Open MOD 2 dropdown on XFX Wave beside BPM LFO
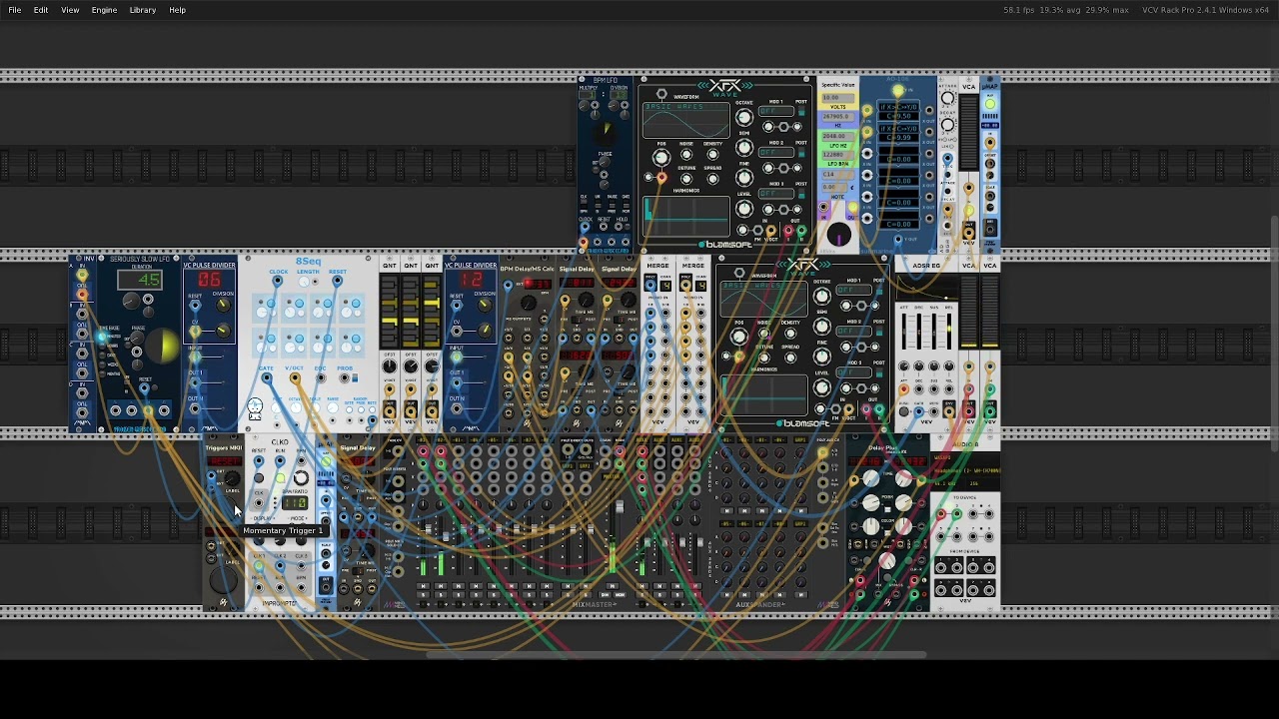The width and height of the screenshot is (1279, 719). [x=776, y=152]
